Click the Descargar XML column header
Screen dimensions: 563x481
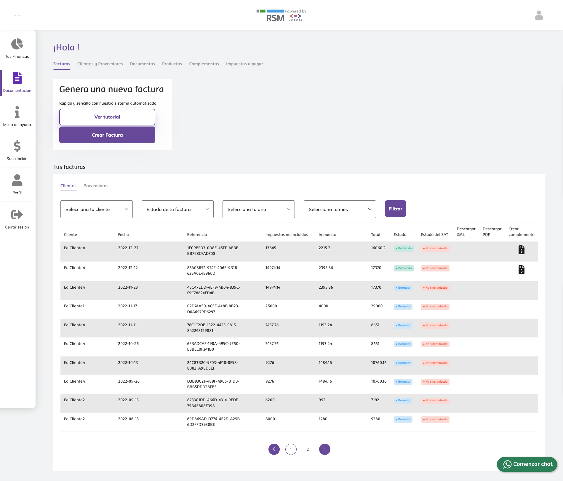[466, 232]
